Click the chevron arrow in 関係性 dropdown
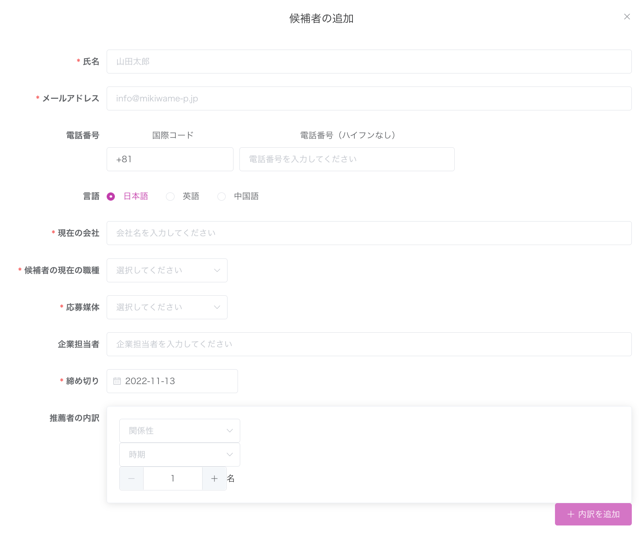643x543 pixels. tap(230, 431)
